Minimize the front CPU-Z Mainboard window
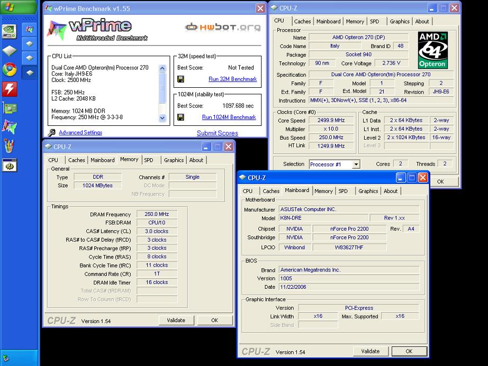The image size is (488, 366). click(401, 178)
